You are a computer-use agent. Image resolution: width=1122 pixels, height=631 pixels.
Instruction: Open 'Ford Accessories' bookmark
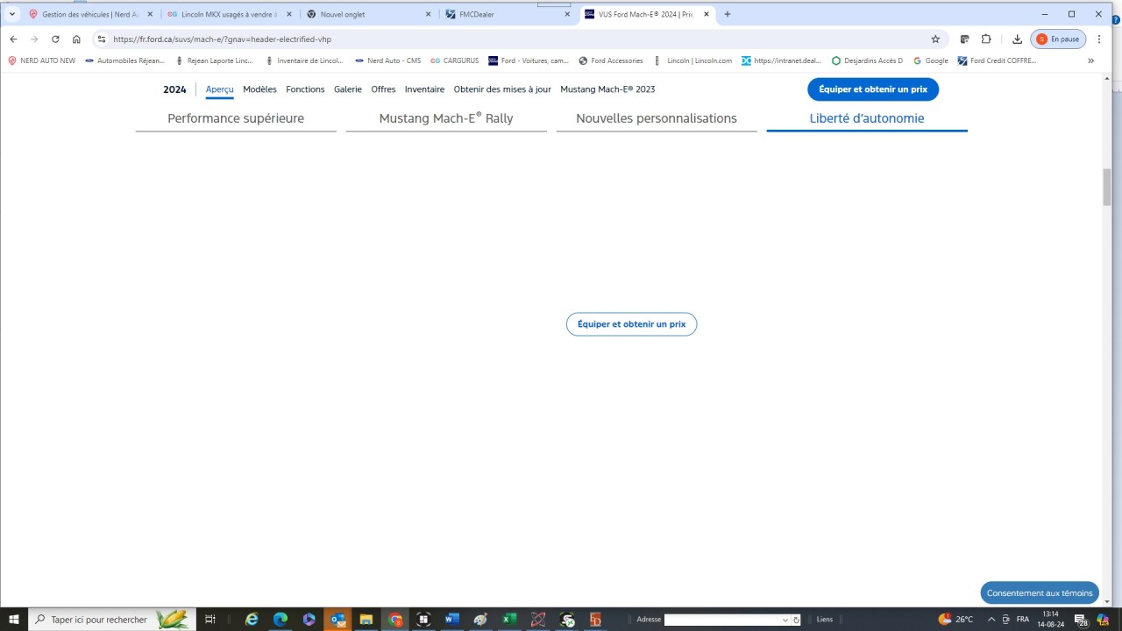pyautogui.click(x=611, y=61)
